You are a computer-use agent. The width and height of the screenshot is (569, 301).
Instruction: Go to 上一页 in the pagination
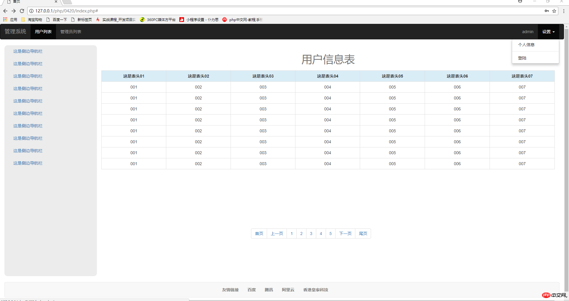(277, 234)
